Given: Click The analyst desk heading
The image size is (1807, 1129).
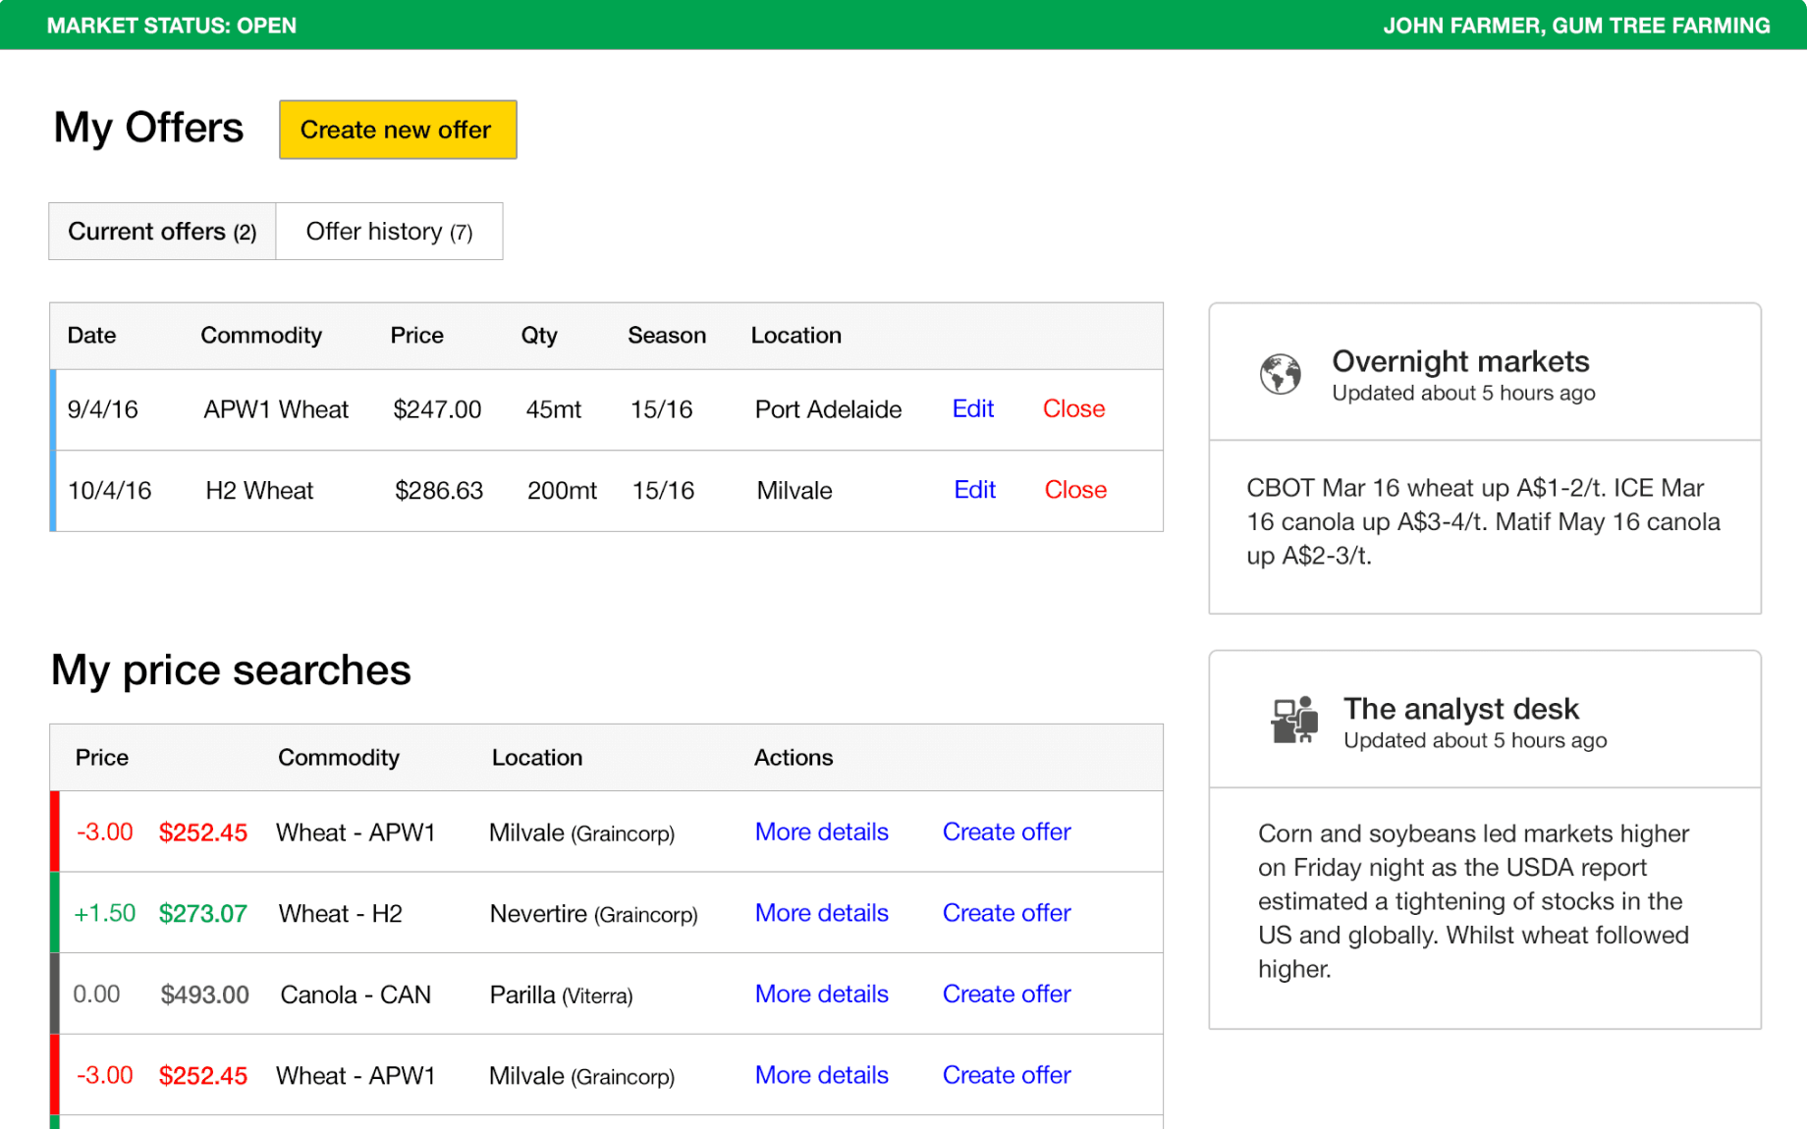Looking at the screenshot, I should (x=1460, y=709).
